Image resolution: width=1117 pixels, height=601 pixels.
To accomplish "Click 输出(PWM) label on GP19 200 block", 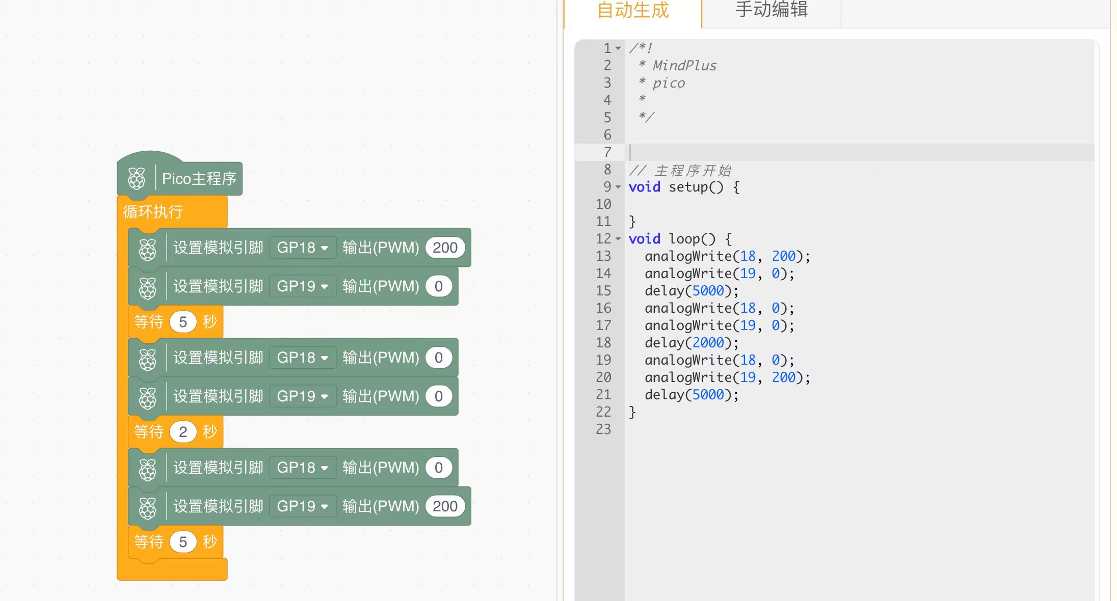I will pos(381,506).
